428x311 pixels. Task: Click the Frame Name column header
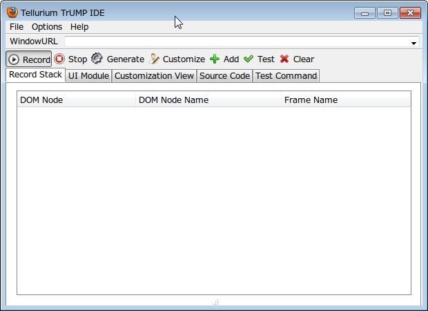[346, 100]
